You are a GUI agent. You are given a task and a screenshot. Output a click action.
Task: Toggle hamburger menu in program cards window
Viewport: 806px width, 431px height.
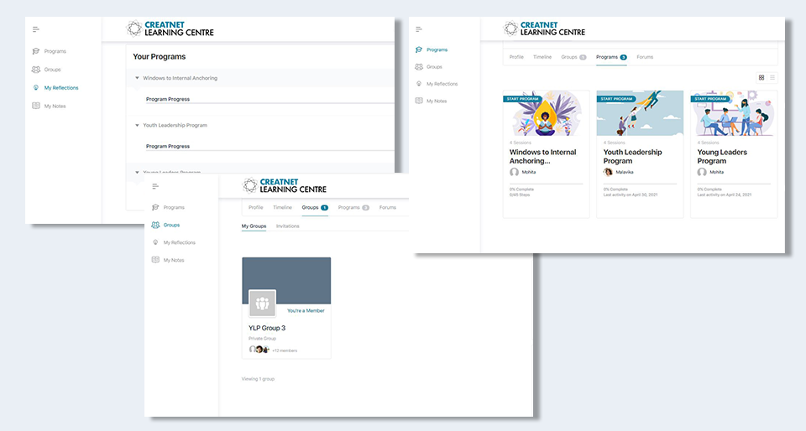click(x=418, y=29)
